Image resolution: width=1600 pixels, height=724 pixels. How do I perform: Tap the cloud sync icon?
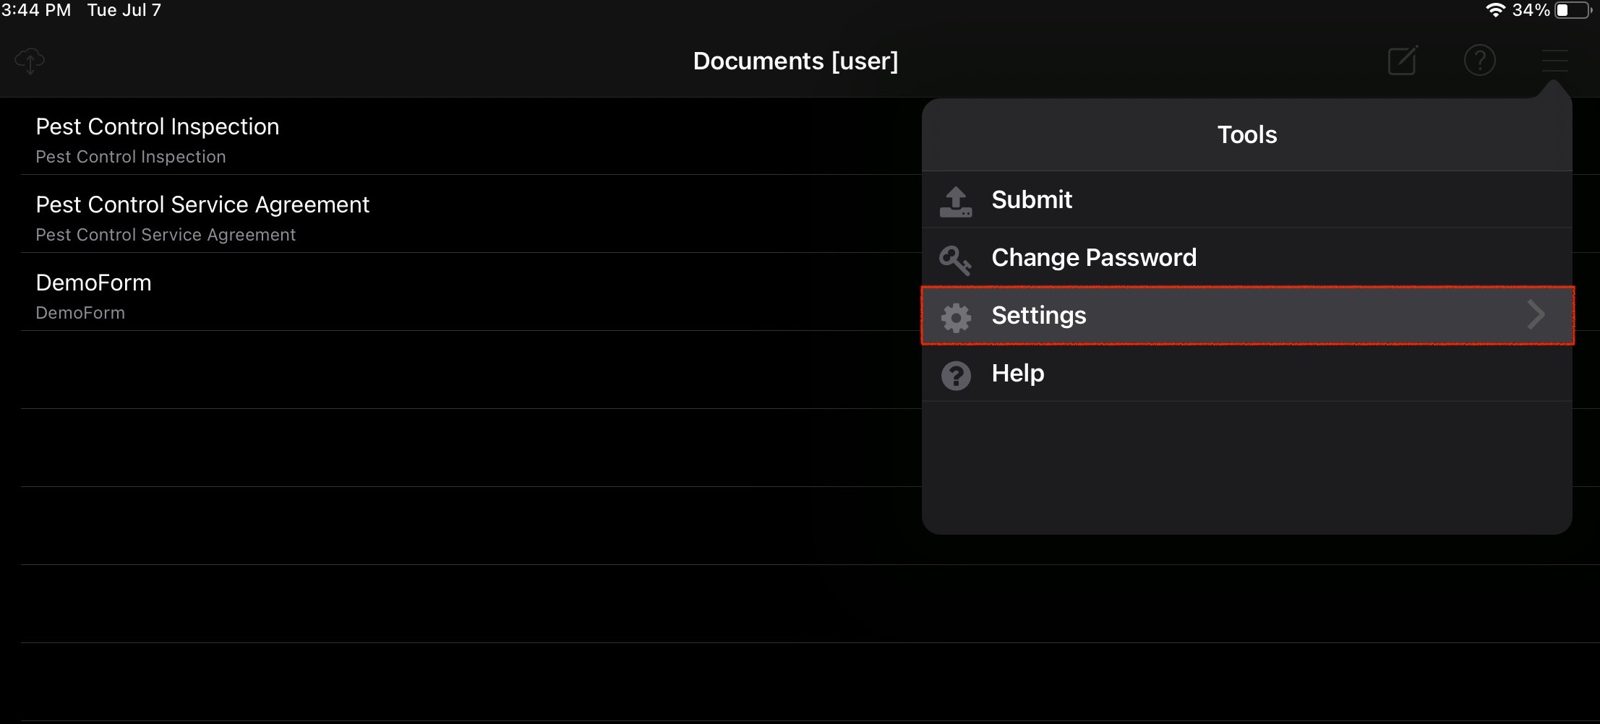click(30, 61)
